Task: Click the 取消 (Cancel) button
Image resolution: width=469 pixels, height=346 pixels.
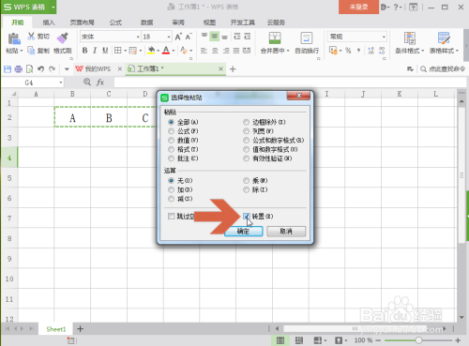Action: pyautogui.click(x=286, y=232)
